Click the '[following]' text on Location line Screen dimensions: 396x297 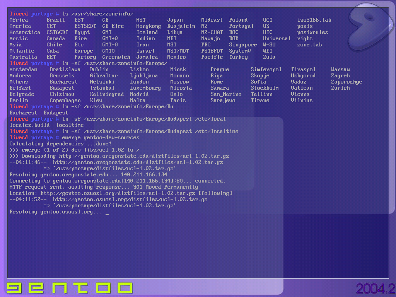(x=215, y=193)
